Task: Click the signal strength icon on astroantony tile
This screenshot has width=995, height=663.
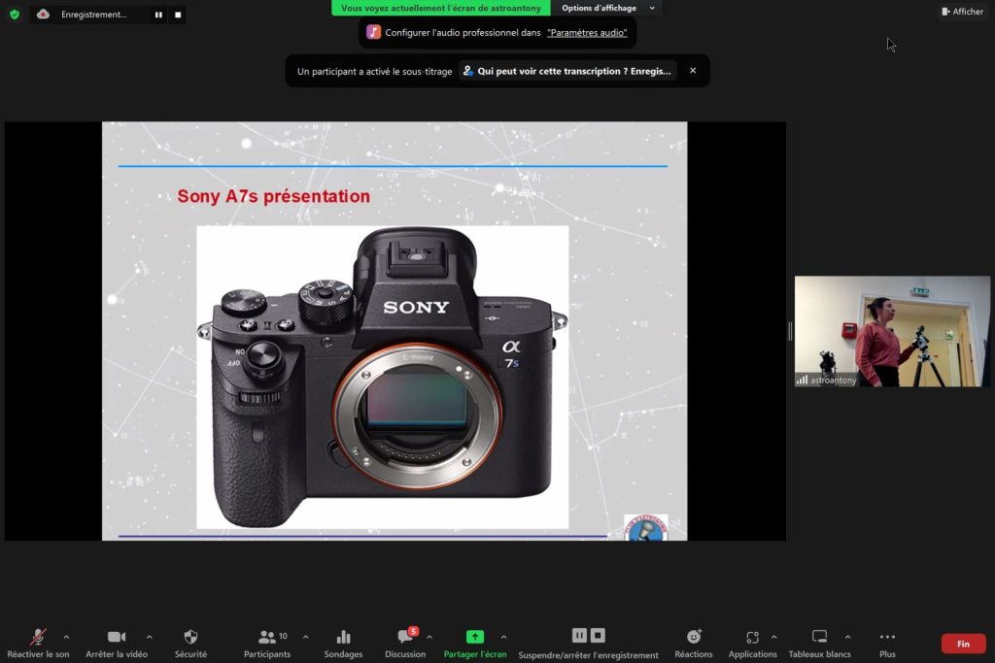Action: pyautogui.click(x=802, y=380)
